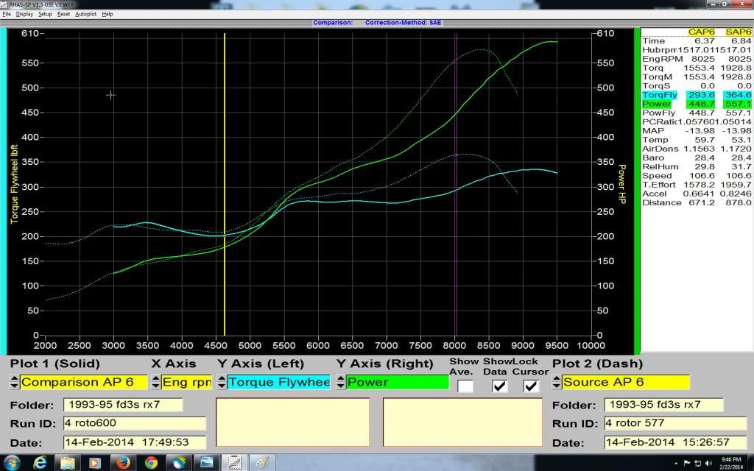
Task: Open the Autoplot menu
Action: [x=85, y=14]
